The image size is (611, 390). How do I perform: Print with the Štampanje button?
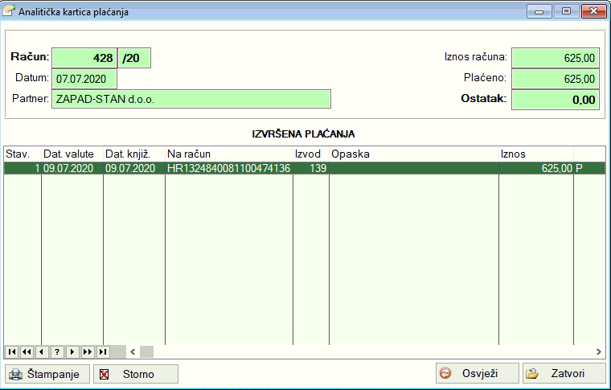point(47,374)
